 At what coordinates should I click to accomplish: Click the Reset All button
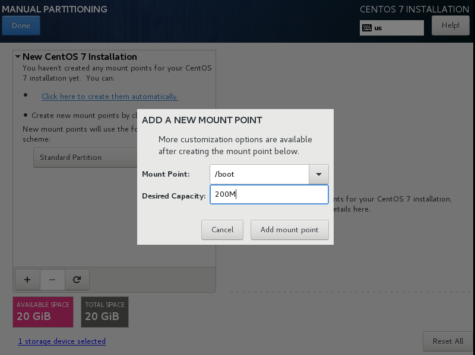[448, 341]
